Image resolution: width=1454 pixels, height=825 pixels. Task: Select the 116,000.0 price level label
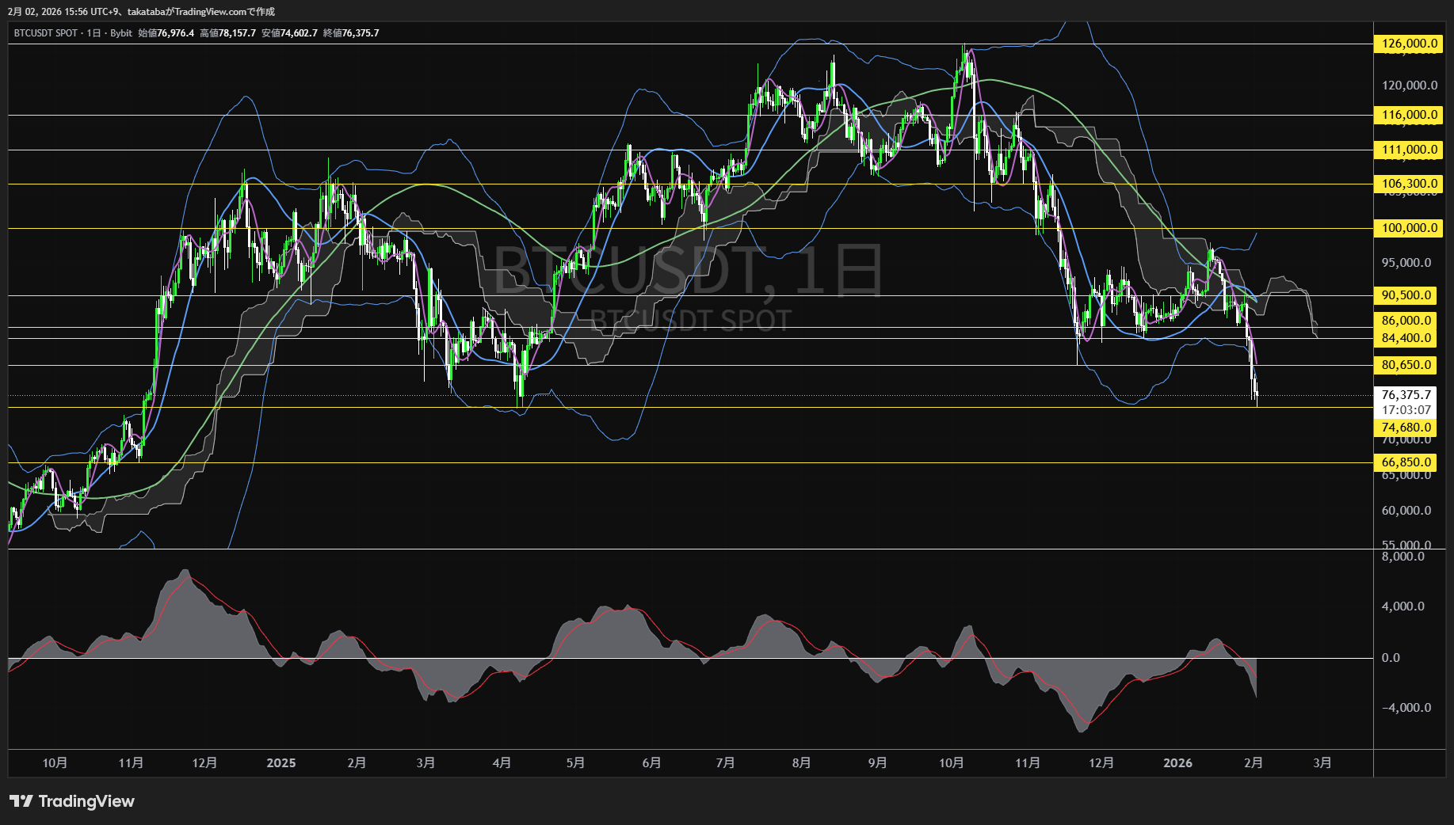[x=1408, y=115]
